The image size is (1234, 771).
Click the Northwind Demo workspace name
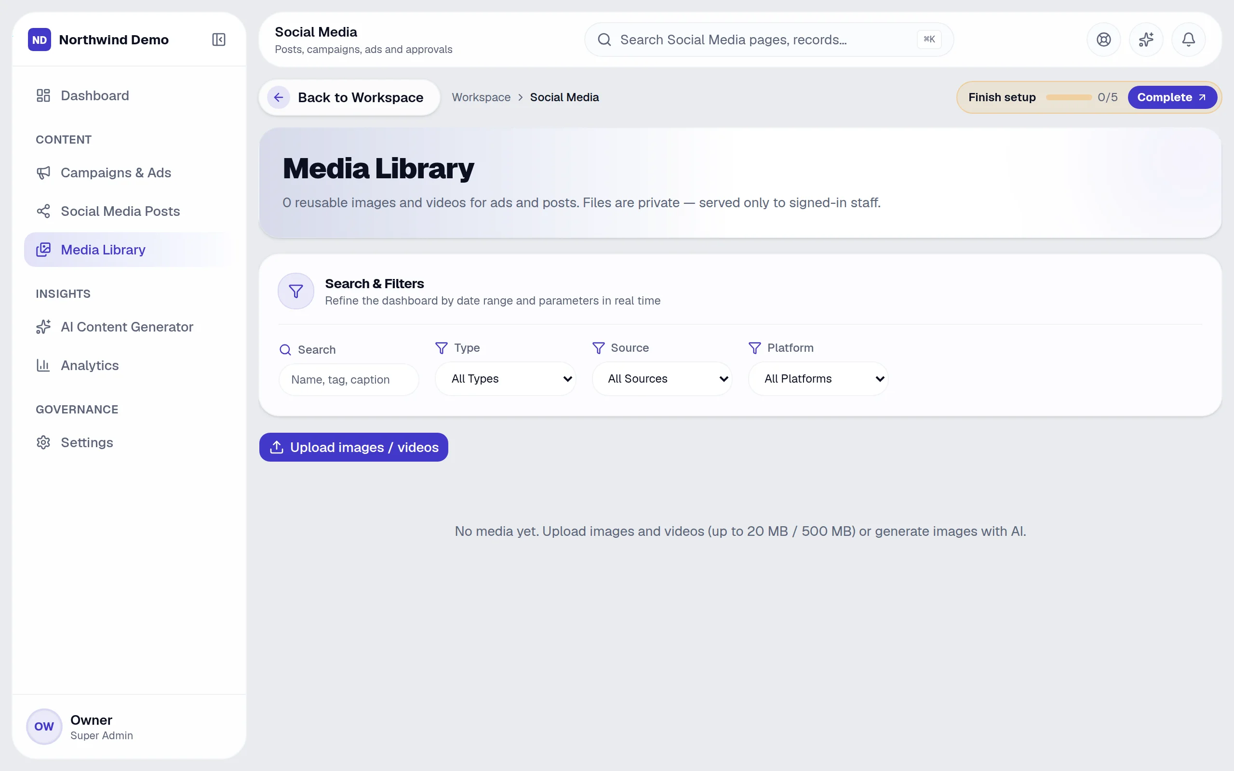(x=114, y=40)
